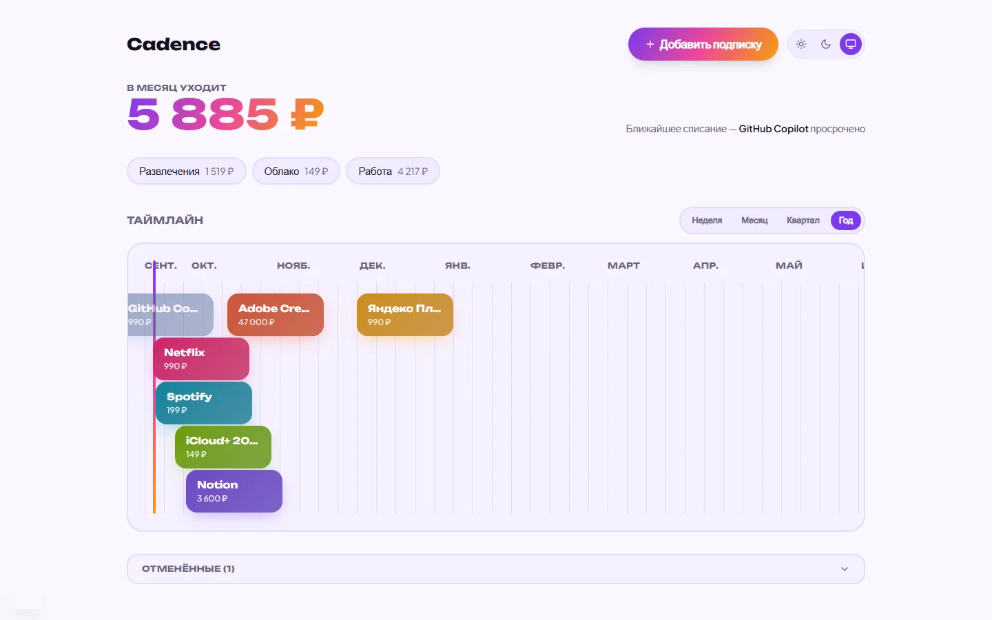Click the В МЕСЯЦ УХОДИТ label
Viewport: 992px width, 620px height.
pyautogui.click(x=176, y=87)
